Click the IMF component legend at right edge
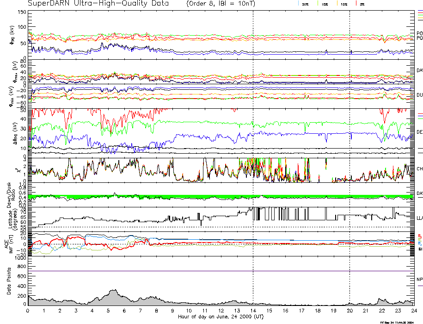 (420, 242)
